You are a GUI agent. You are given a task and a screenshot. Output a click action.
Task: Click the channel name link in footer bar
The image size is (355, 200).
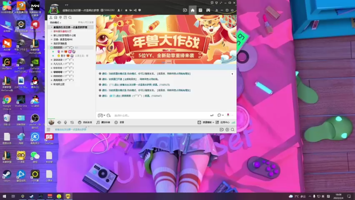click(x=71, y=129)
